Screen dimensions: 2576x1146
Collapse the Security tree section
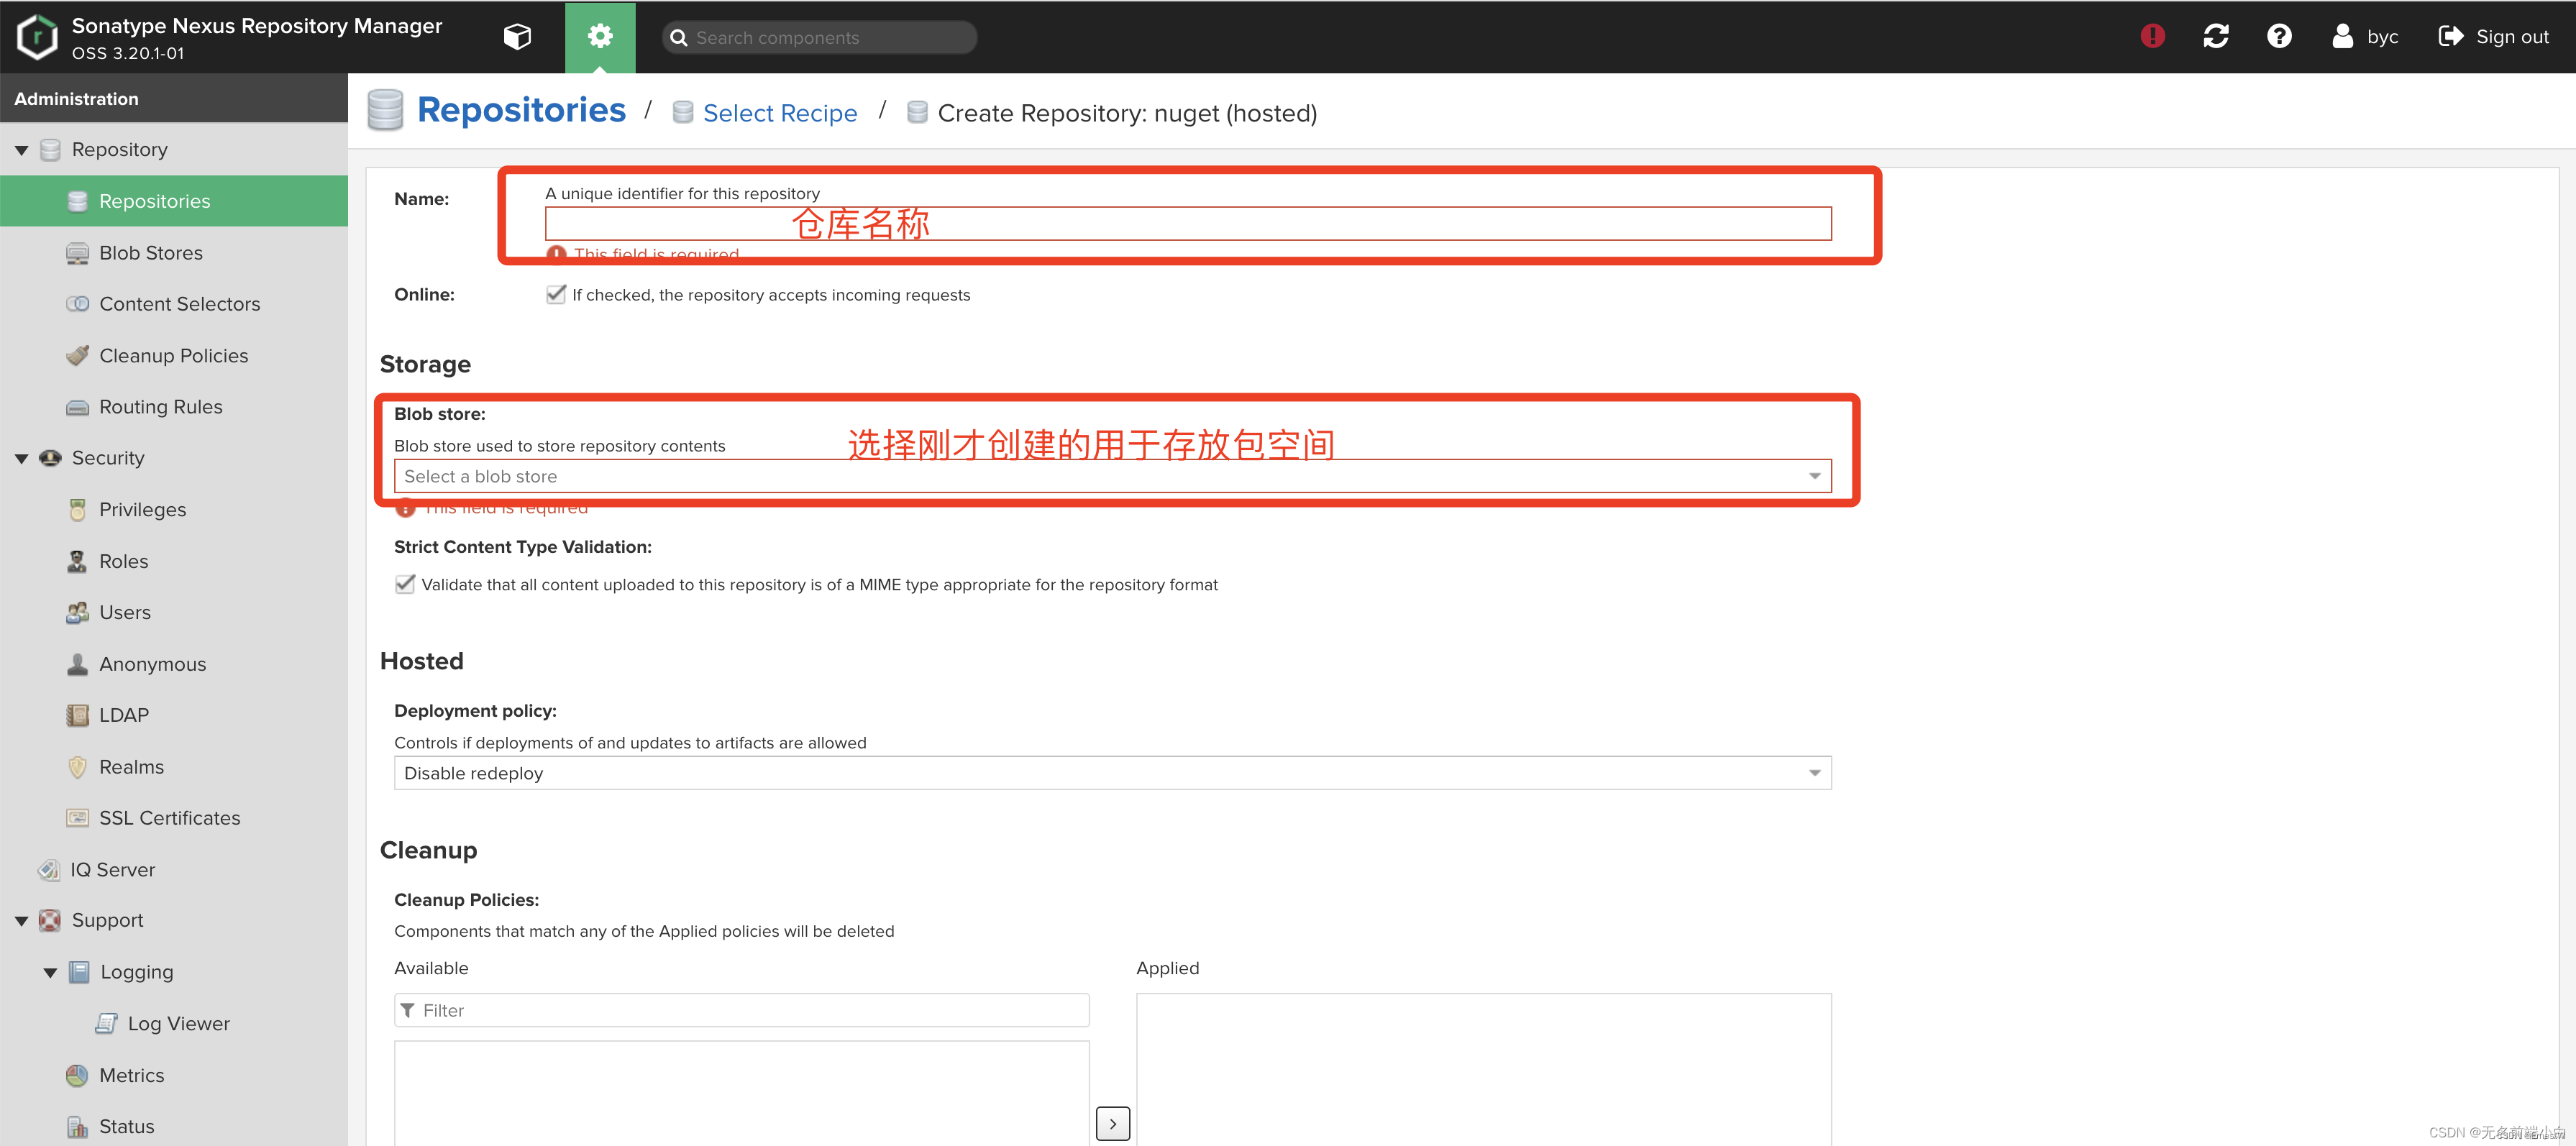(21, 458)
